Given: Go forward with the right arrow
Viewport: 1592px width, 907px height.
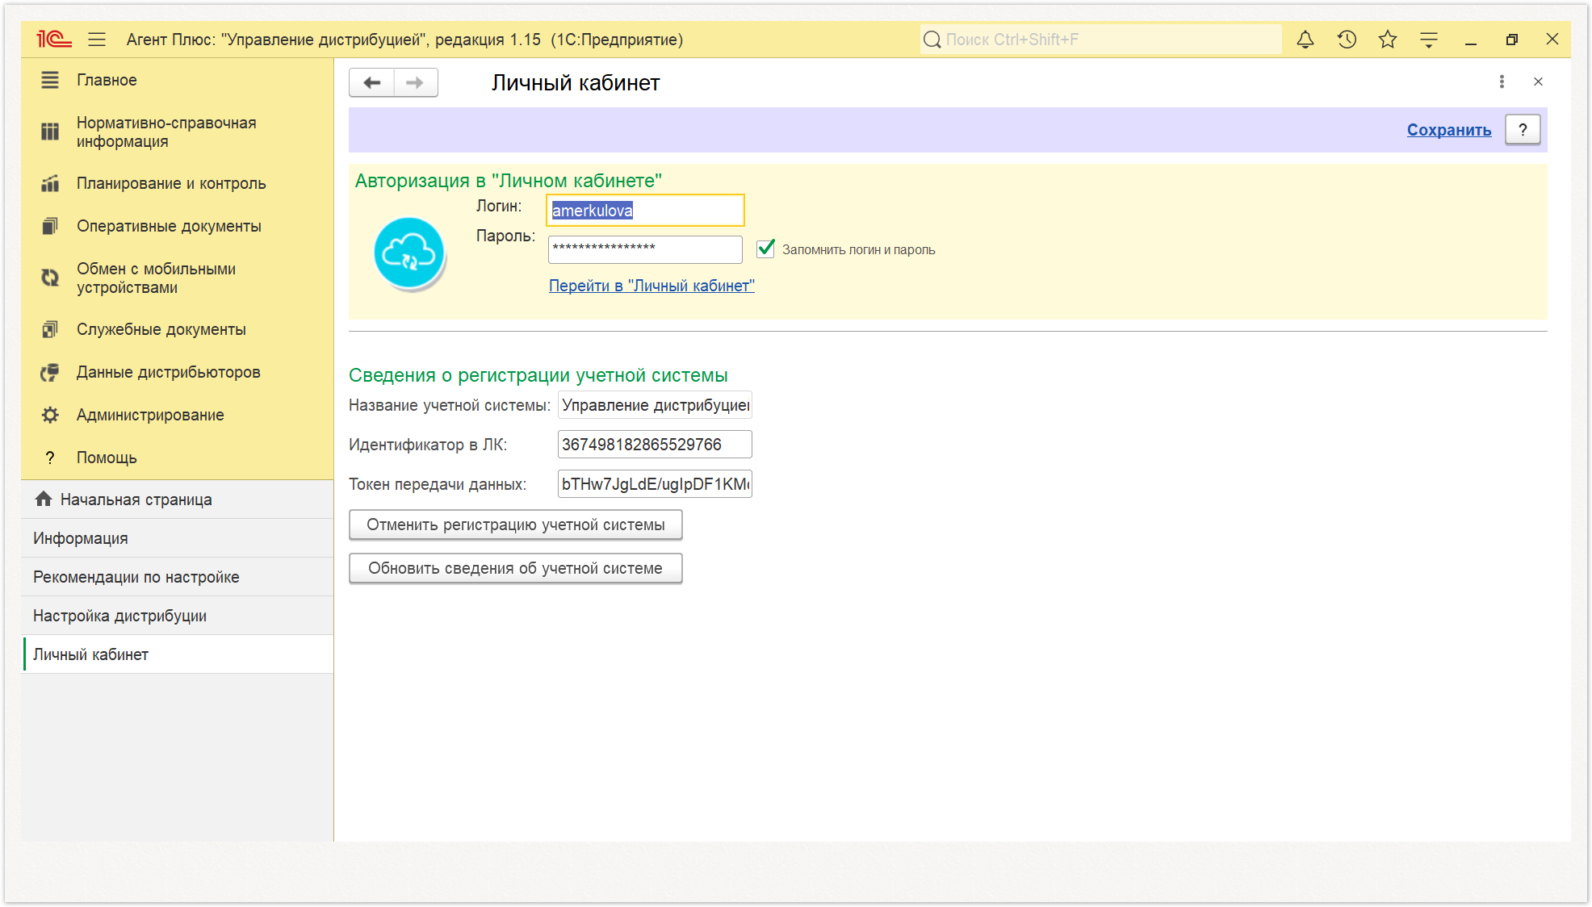Looking at the screenshot, I should pyautogui.click(x=416, y=82).
